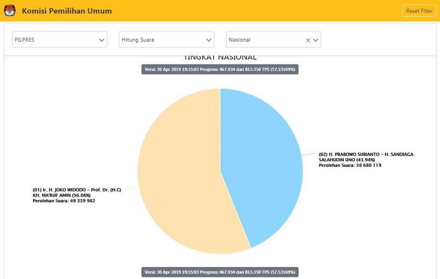The height and width of the screenshot is (279, 440).
Task: Click the KPU logo icon
Action: pyautogui.click(x=10, y=11)
